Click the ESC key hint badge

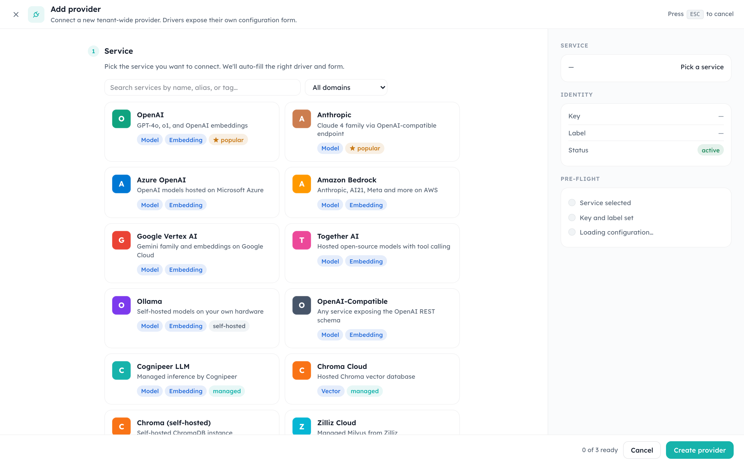[695, 14]
